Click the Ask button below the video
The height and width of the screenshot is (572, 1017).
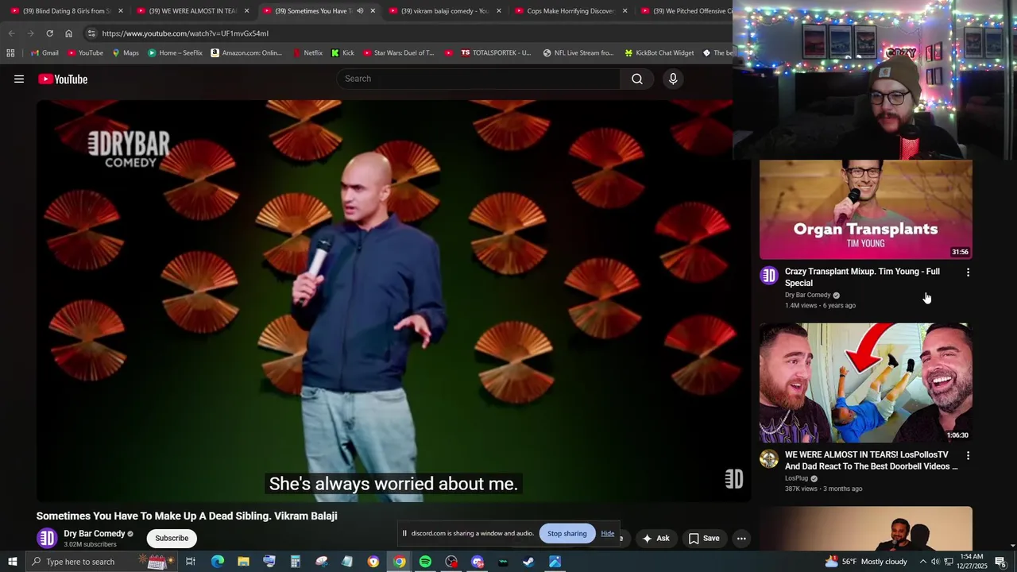[x=655, y=538]
